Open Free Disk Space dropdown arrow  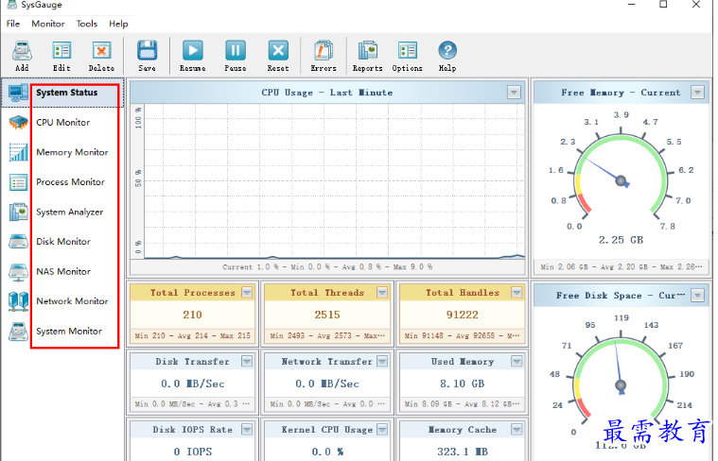(x=697, y=296)
